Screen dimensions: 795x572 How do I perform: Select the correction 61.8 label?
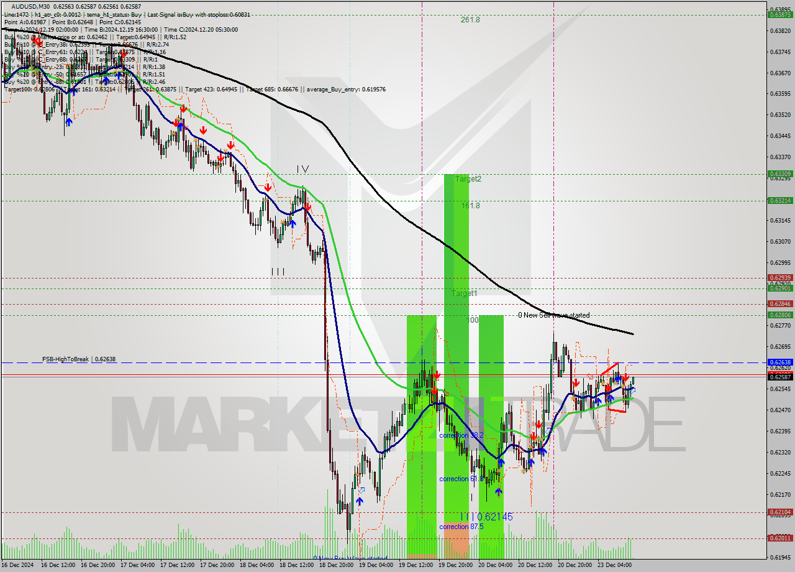point(461,479)
